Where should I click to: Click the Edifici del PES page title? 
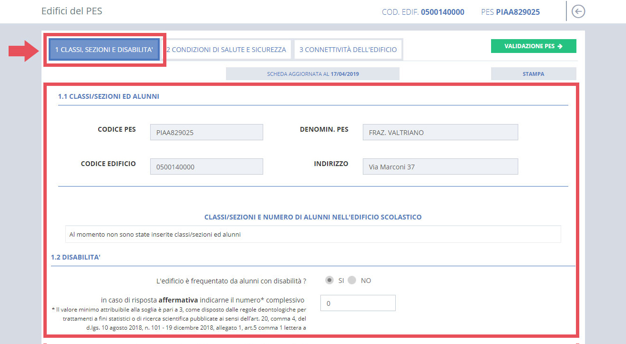pos(72,11)
